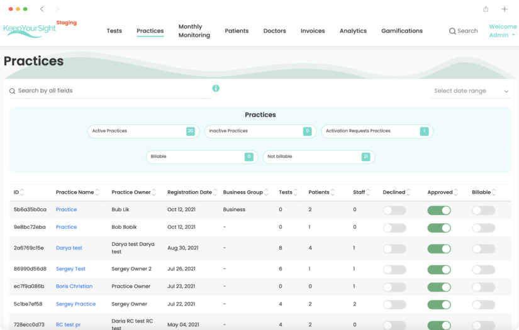
Task: Open the Doctors page
Action: pos(275,31)
